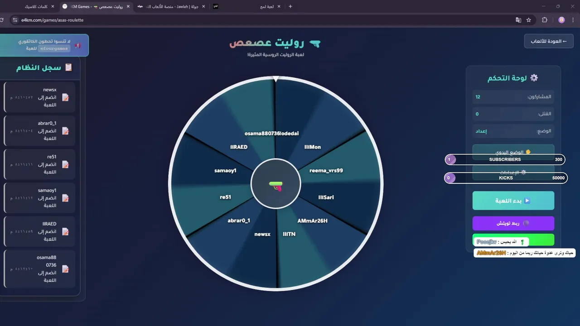Select AMmAr26H name on the wheel
The height and width of the screenshot is (326, 580).
[x=312, y=221]
